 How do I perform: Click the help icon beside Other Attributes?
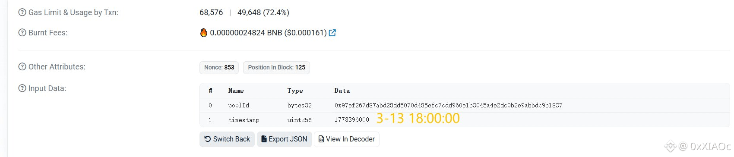22,67
